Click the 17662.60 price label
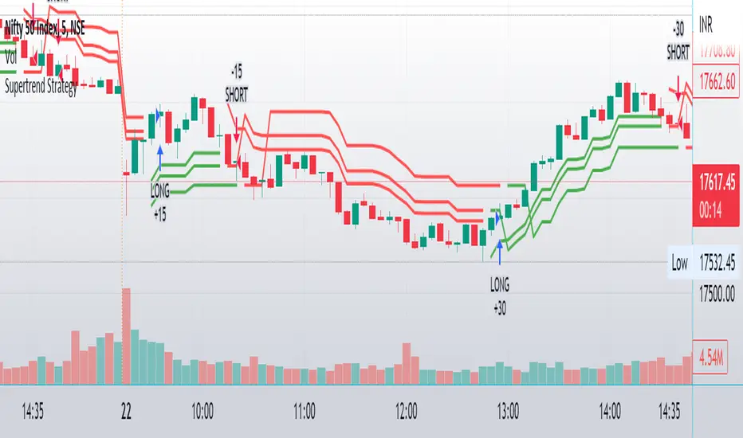This screenshot has height=438, width=743. [x=715, y=80]
